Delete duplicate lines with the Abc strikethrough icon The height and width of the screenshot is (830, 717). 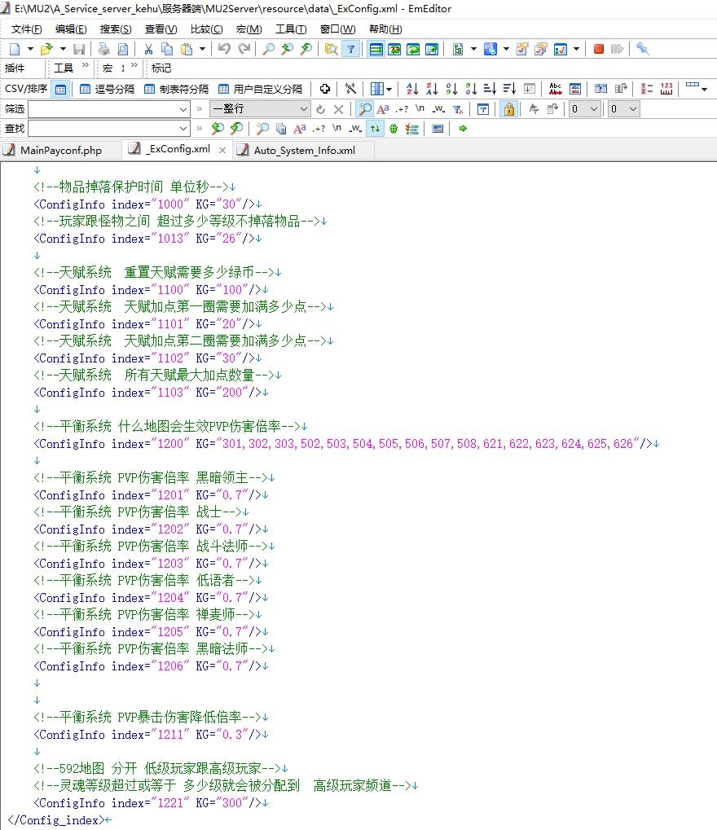(556, 89)
